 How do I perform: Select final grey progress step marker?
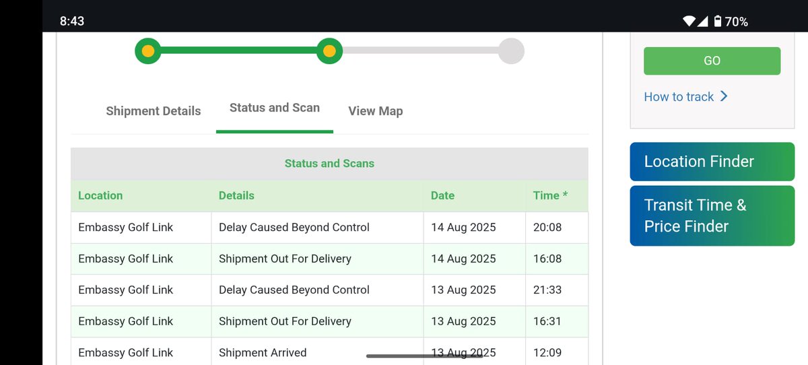(511, 51)
